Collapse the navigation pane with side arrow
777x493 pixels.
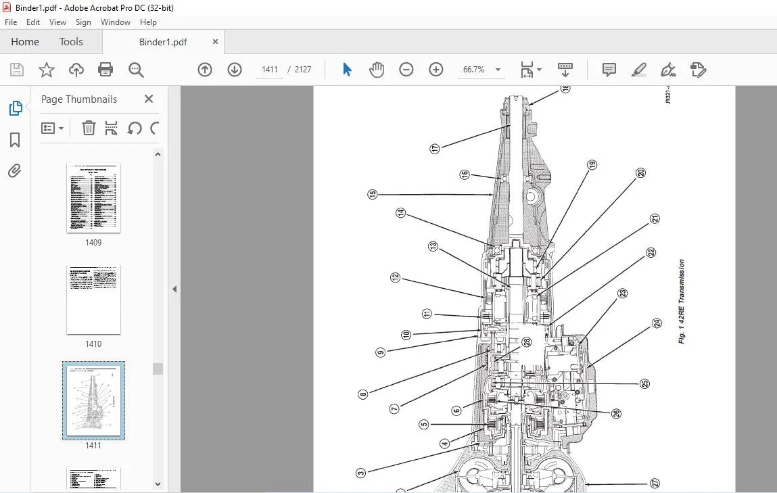(174, 289)
